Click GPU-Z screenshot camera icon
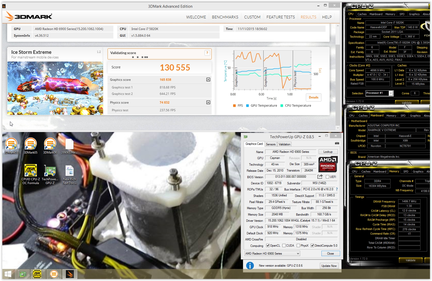This screenshot has width=432, height=281. pos(337,143)
